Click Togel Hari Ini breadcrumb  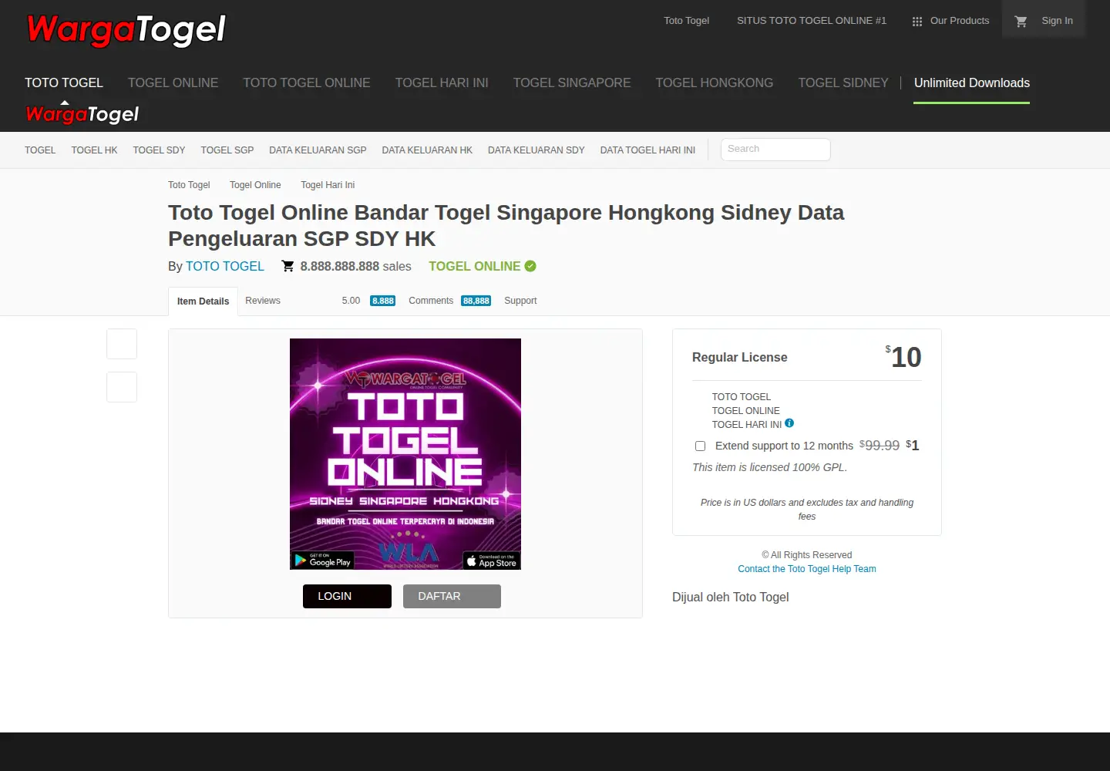[x=328, y=185]
